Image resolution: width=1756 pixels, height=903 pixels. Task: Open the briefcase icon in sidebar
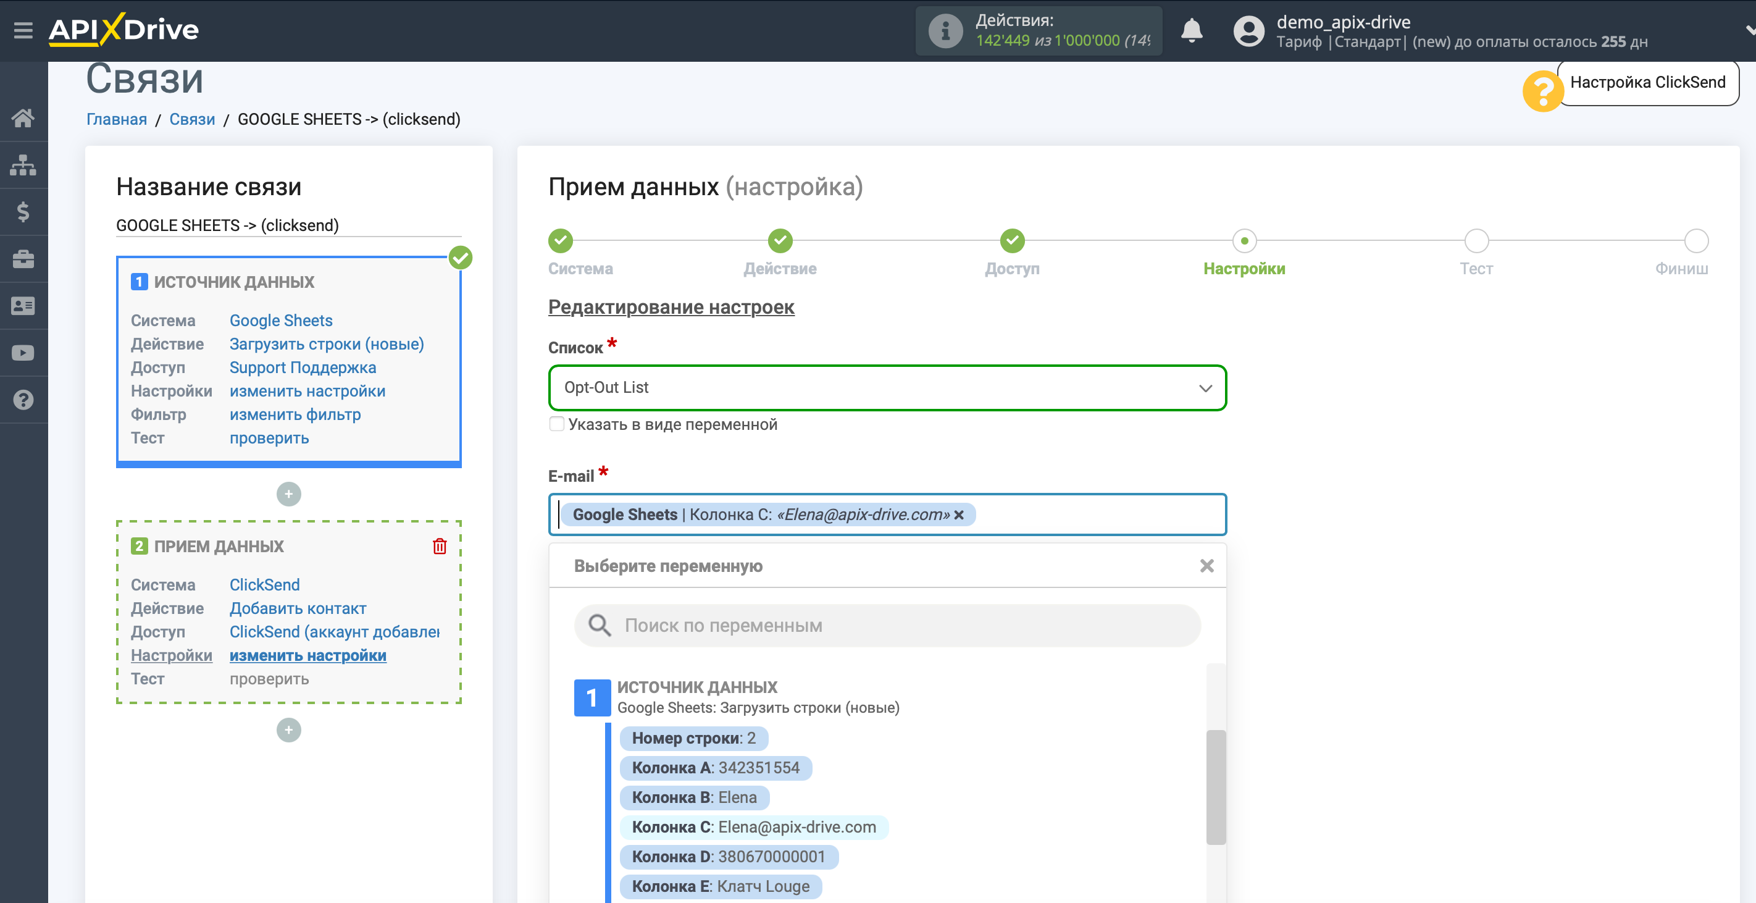pyautogui.click(x=23, y=259)
